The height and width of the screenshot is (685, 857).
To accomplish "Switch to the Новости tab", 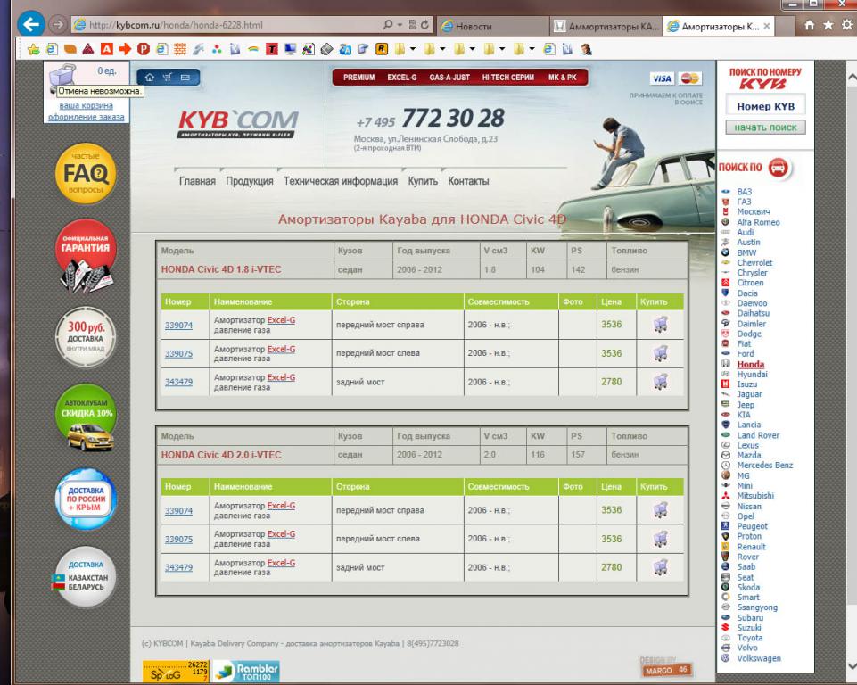I will click(x=493, y=26).
